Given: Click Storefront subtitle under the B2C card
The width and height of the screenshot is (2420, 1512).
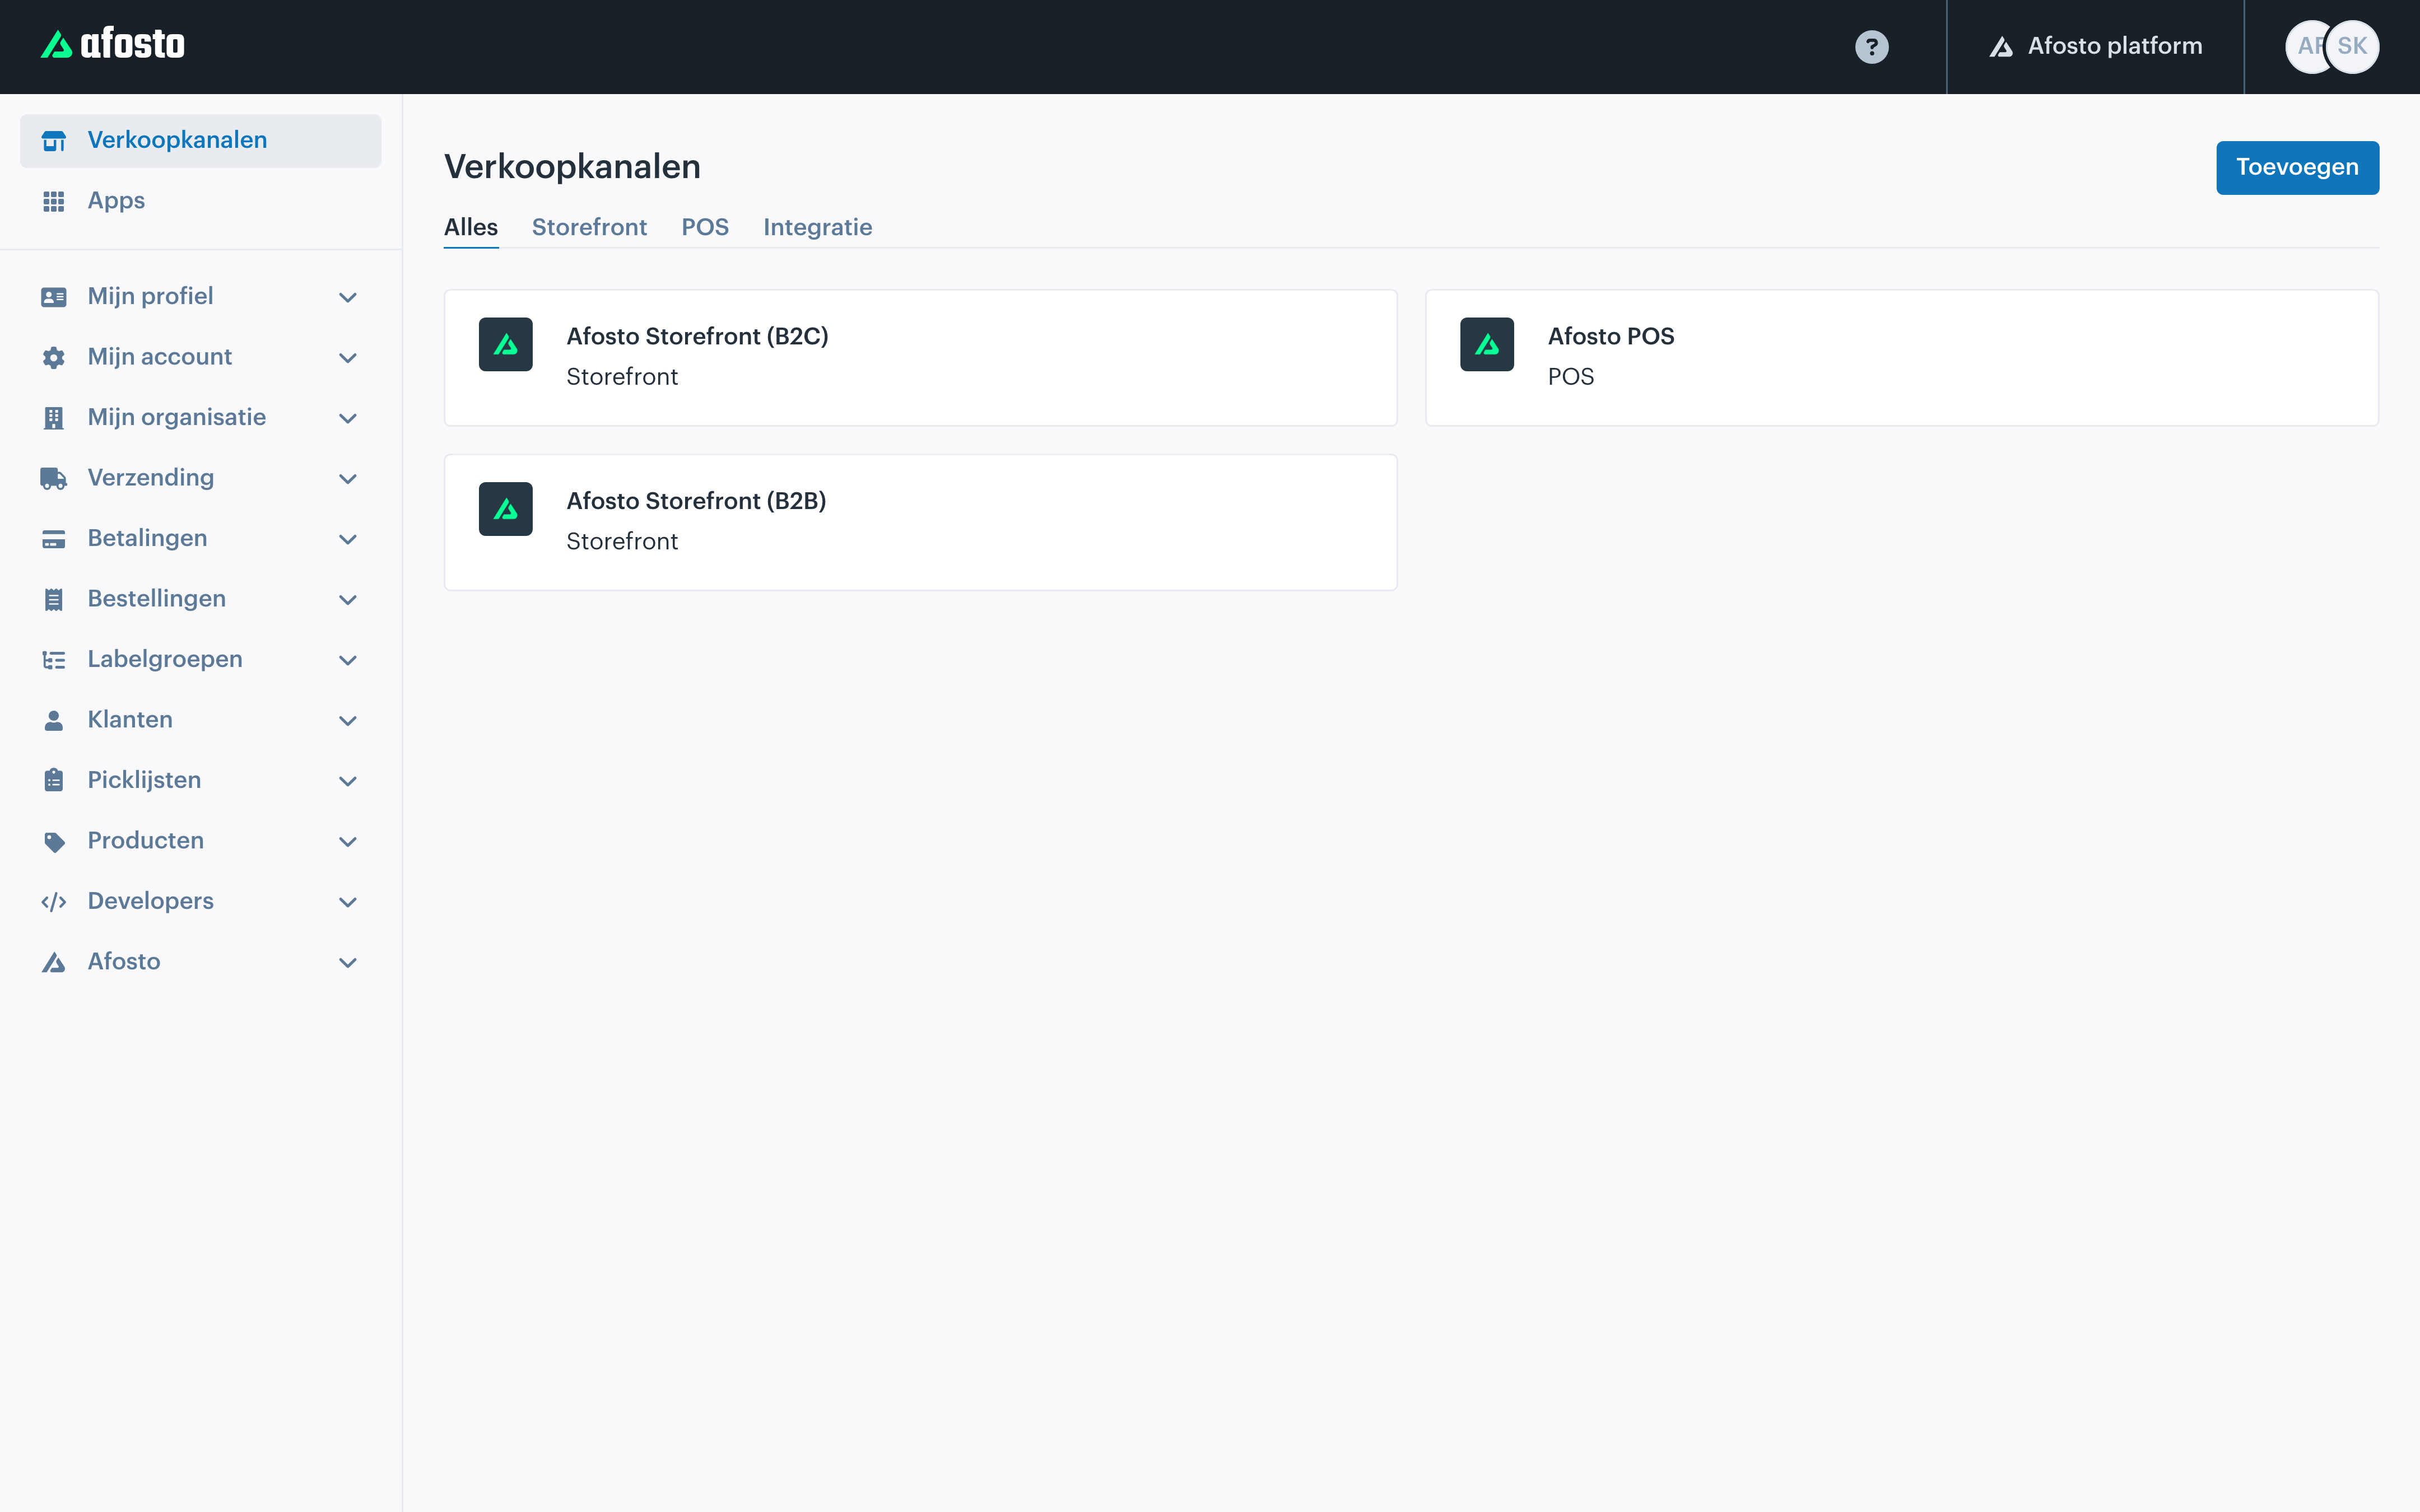Looking at the screenshot, I should click(622, 377).
